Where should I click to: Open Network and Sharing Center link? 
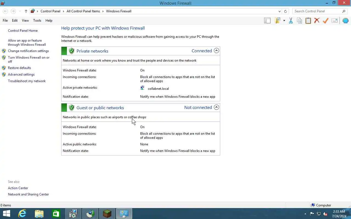28,194
